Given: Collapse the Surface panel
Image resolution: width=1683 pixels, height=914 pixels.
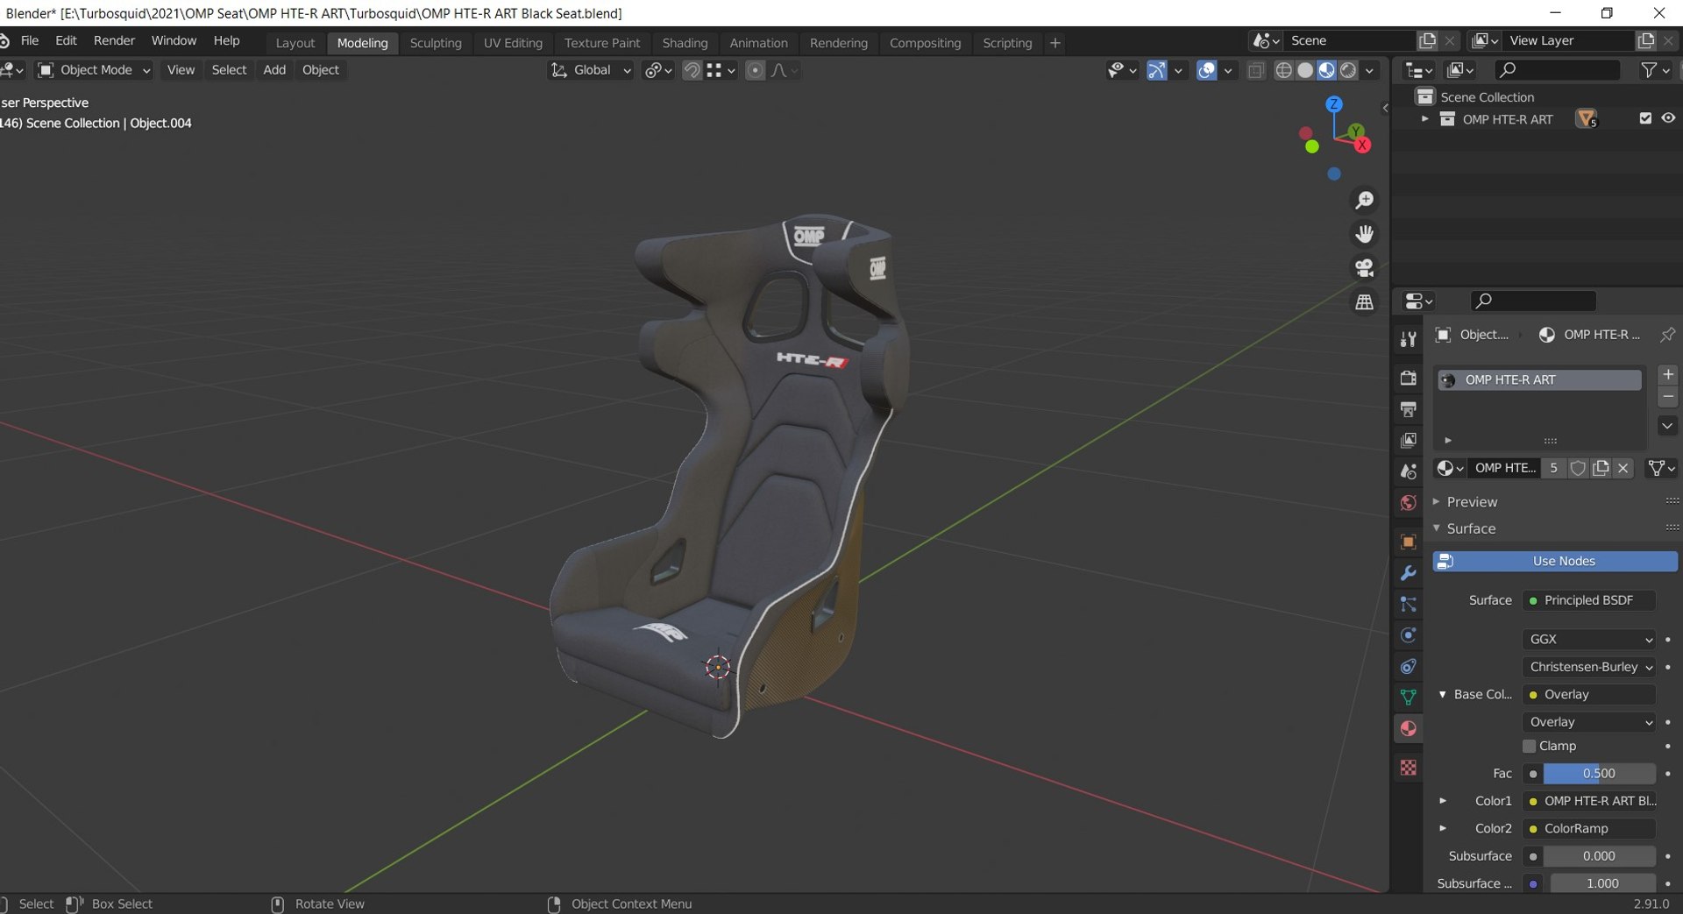Looking at the screenshot, I should (1437, 528).
